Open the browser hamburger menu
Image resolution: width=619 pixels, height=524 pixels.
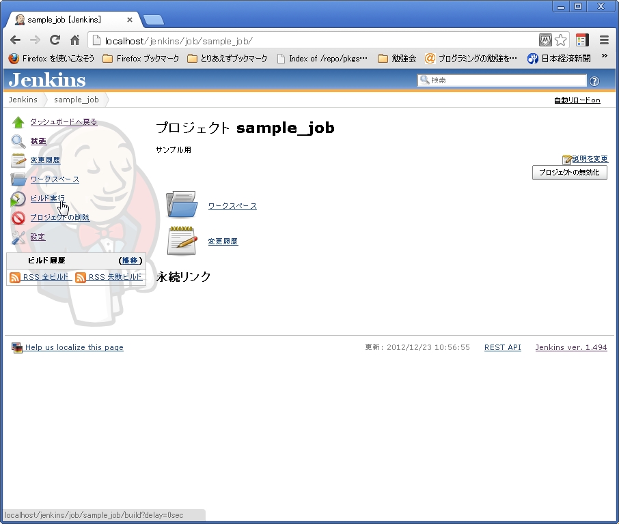click(x=604, y=40)
